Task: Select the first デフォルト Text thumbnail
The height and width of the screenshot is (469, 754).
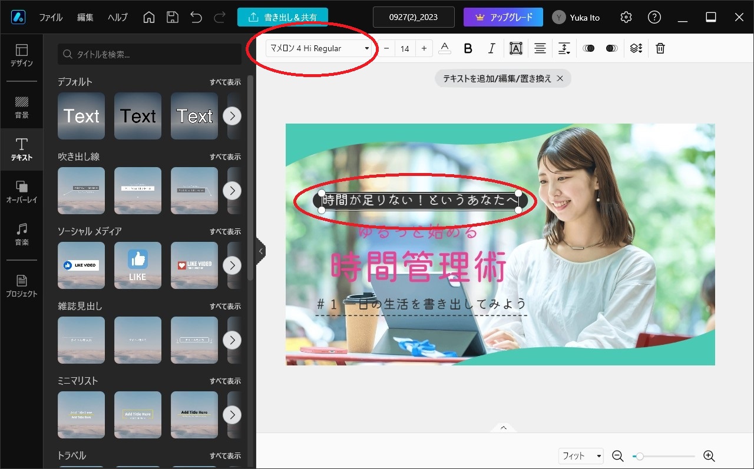Action: [x=81, y=116]
